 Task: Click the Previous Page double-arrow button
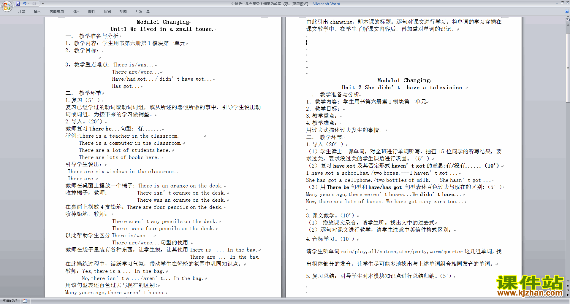(568, 286)
